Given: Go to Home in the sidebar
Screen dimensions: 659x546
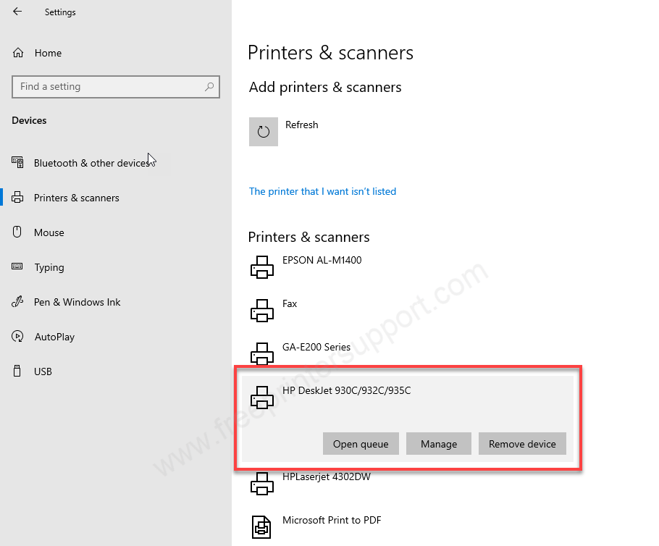Looking at the screenshot, I should [48, 53].
